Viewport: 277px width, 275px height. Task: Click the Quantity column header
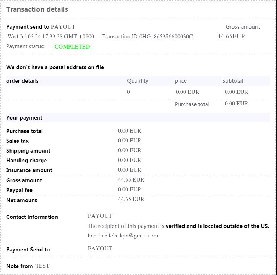coord(138,81)
